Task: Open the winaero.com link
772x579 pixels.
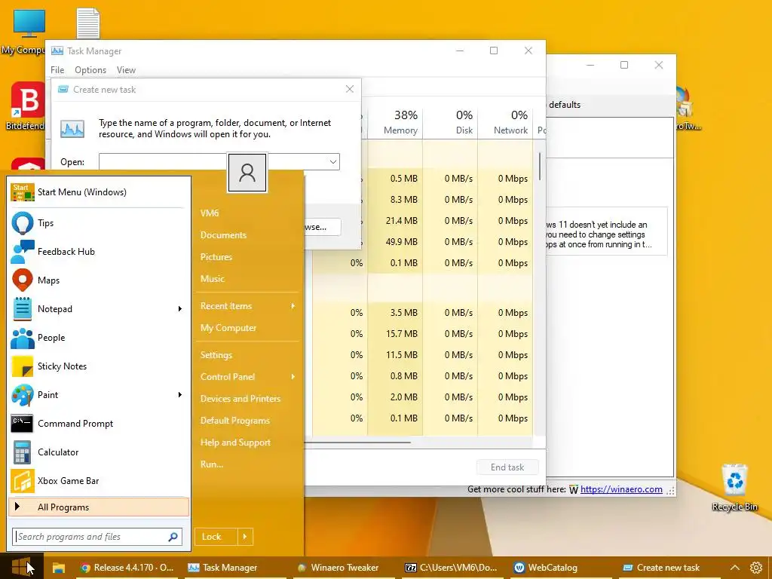Action: 621,489
